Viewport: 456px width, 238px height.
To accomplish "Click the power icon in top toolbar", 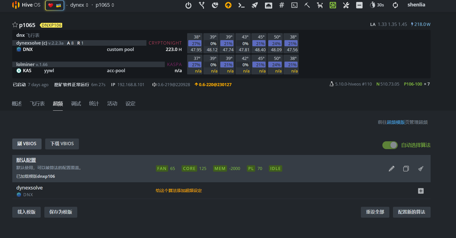I will 189,5.
